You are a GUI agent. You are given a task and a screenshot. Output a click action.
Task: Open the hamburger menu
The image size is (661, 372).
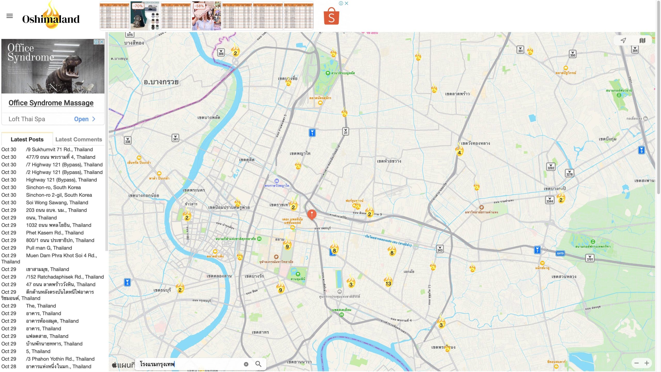10,16
